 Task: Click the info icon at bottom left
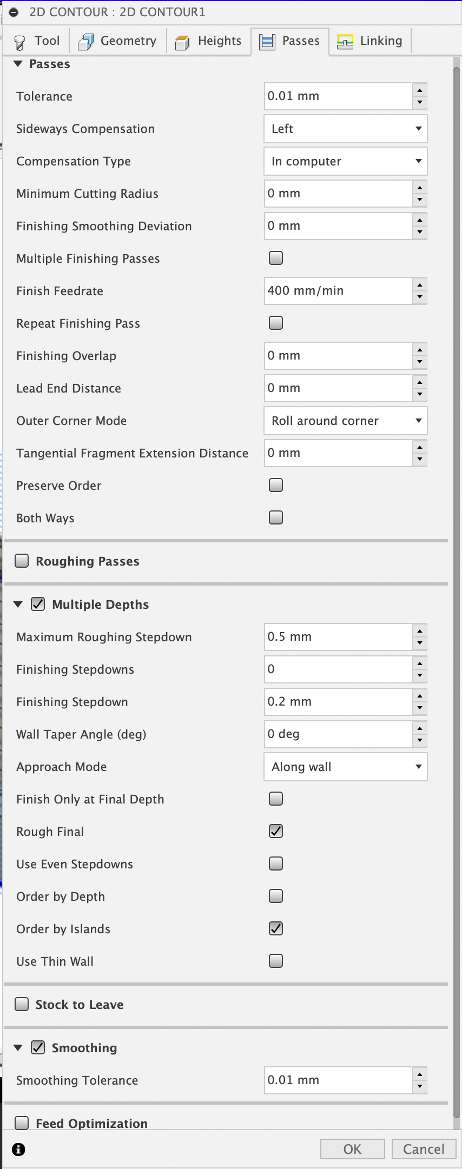click(18, 1149)
